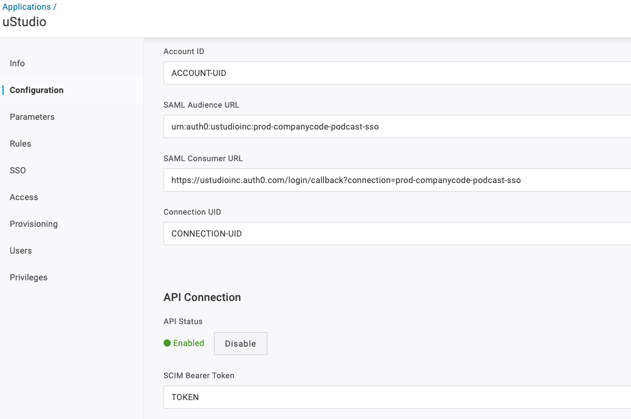The height and width of the screenshot is (419, 631).
Task: Open the SSO sidebar tab
Action: tap(18, 170)
